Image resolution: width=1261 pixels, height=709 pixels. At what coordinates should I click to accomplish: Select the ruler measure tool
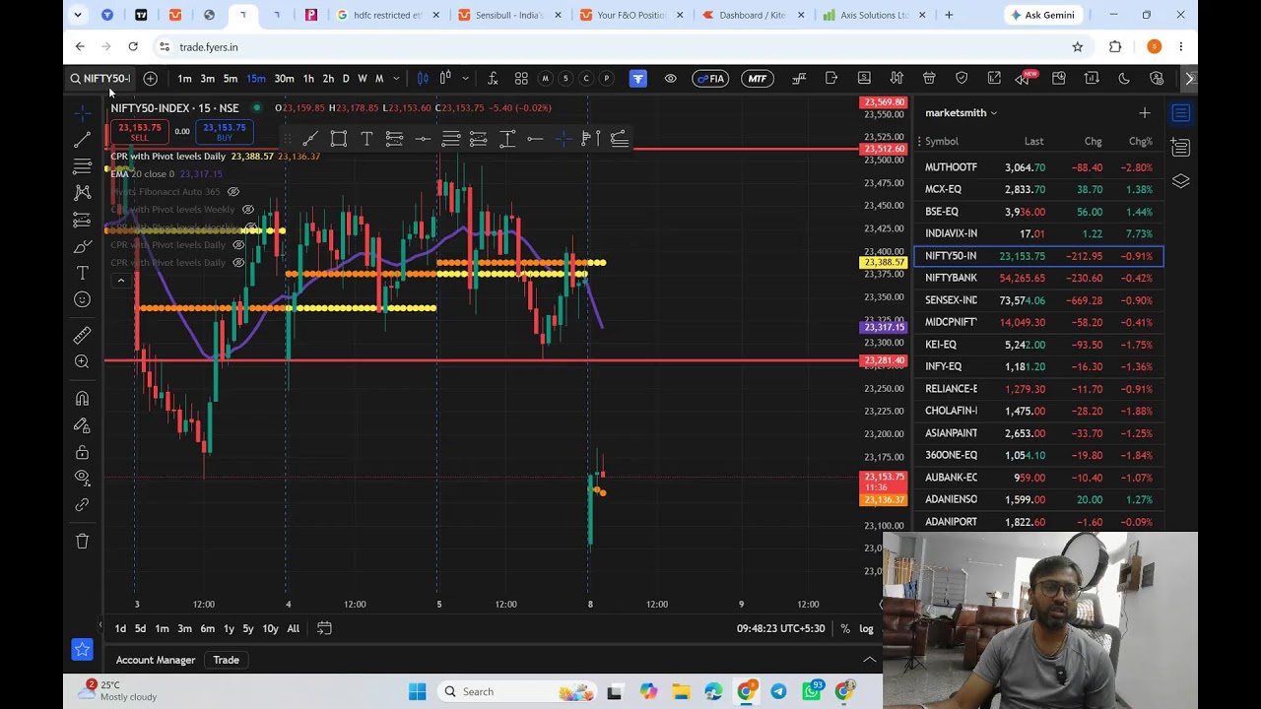tap(83, 336)
